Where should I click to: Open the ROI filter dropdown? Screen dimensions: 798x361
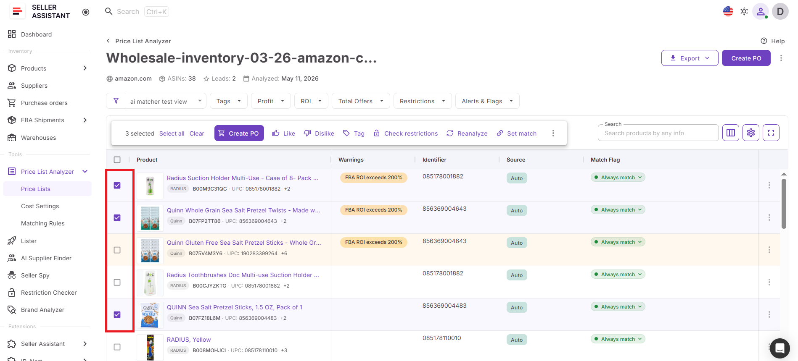[x=311, y=101]
